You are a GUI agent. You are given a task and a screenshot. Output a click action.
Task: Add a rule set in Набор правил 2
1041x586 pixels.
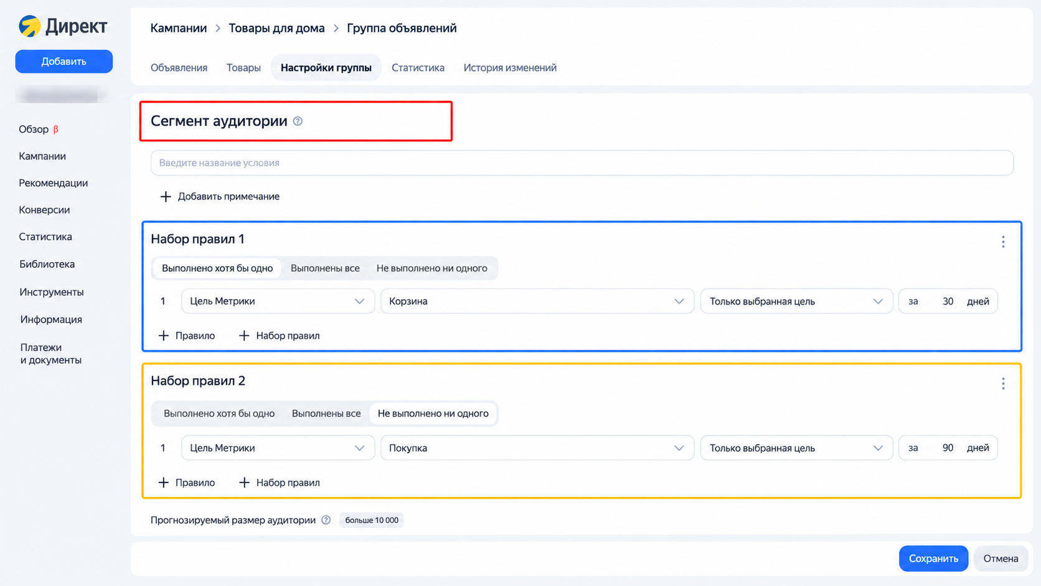pos(280,483)
